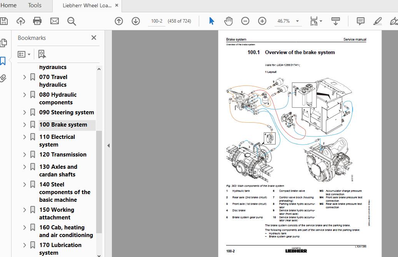The width and height of the screenshot is (398, 257).
Task: Zoom in with the plus button
Action: [x=262, y=21]
